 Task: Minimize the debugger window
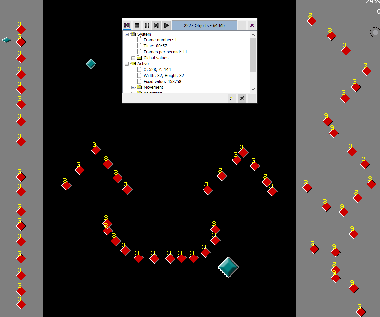[242, 25]
